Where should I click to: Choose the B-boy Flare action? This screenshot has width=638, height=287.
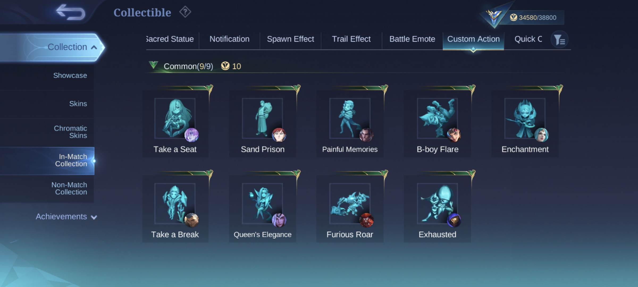(437, 124)
